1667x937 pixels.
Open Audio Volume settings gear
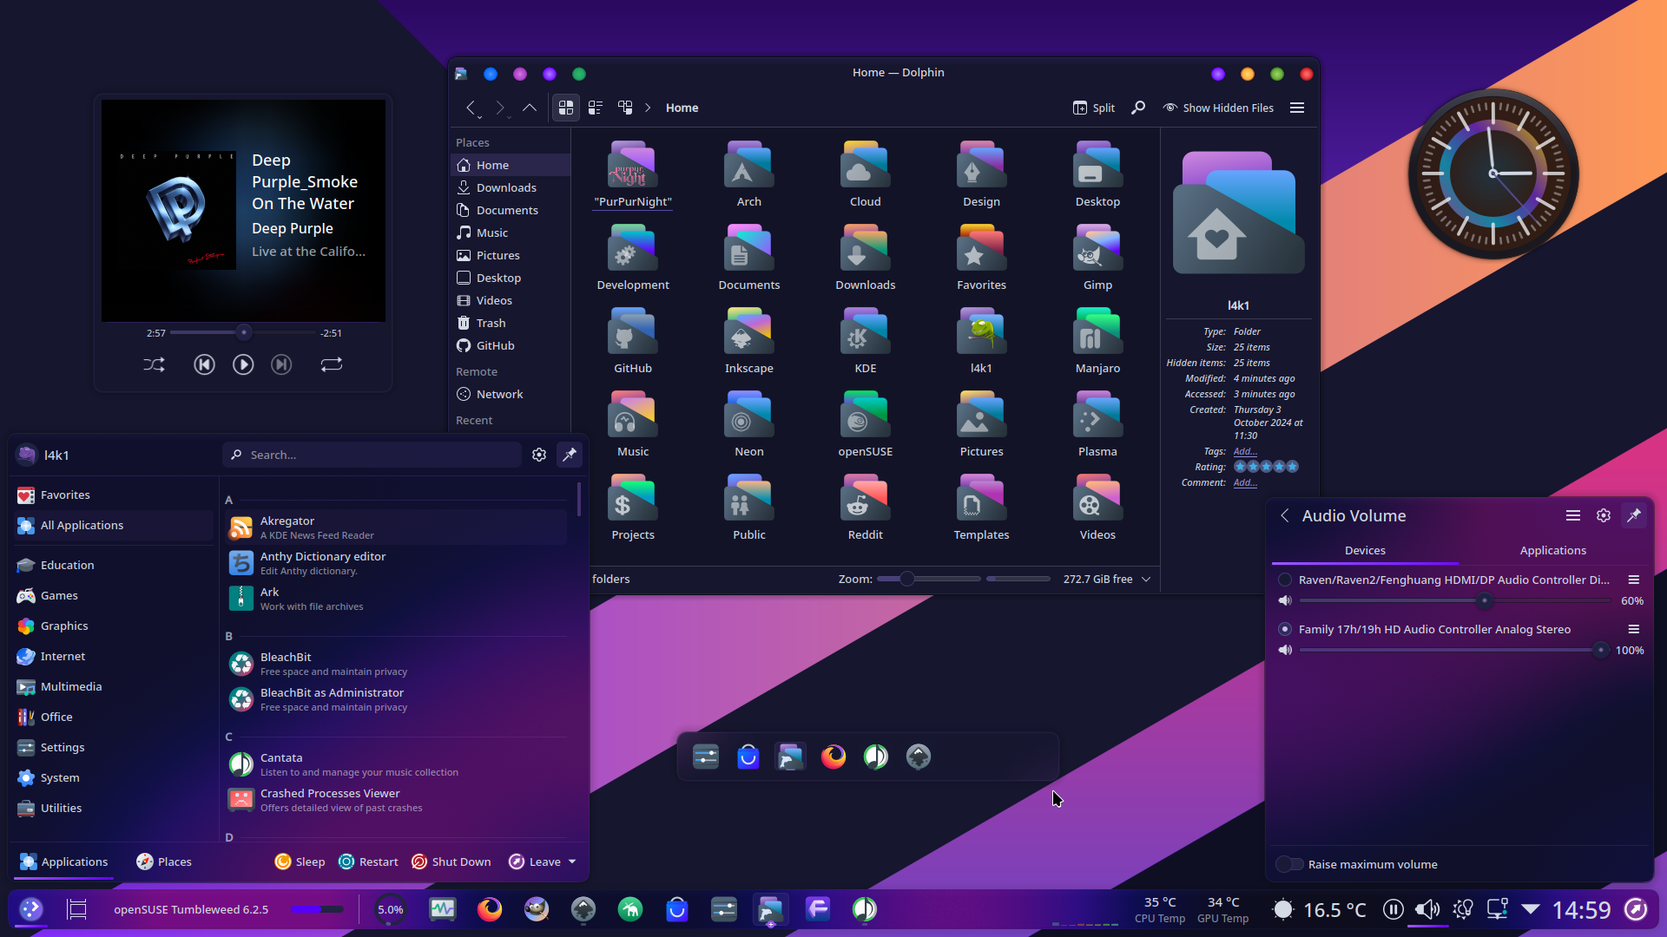point(1604,515)
